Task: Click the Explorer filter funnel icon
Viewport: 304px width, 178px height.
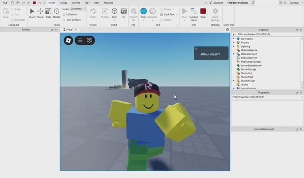Action: click(x=234, y=34)
